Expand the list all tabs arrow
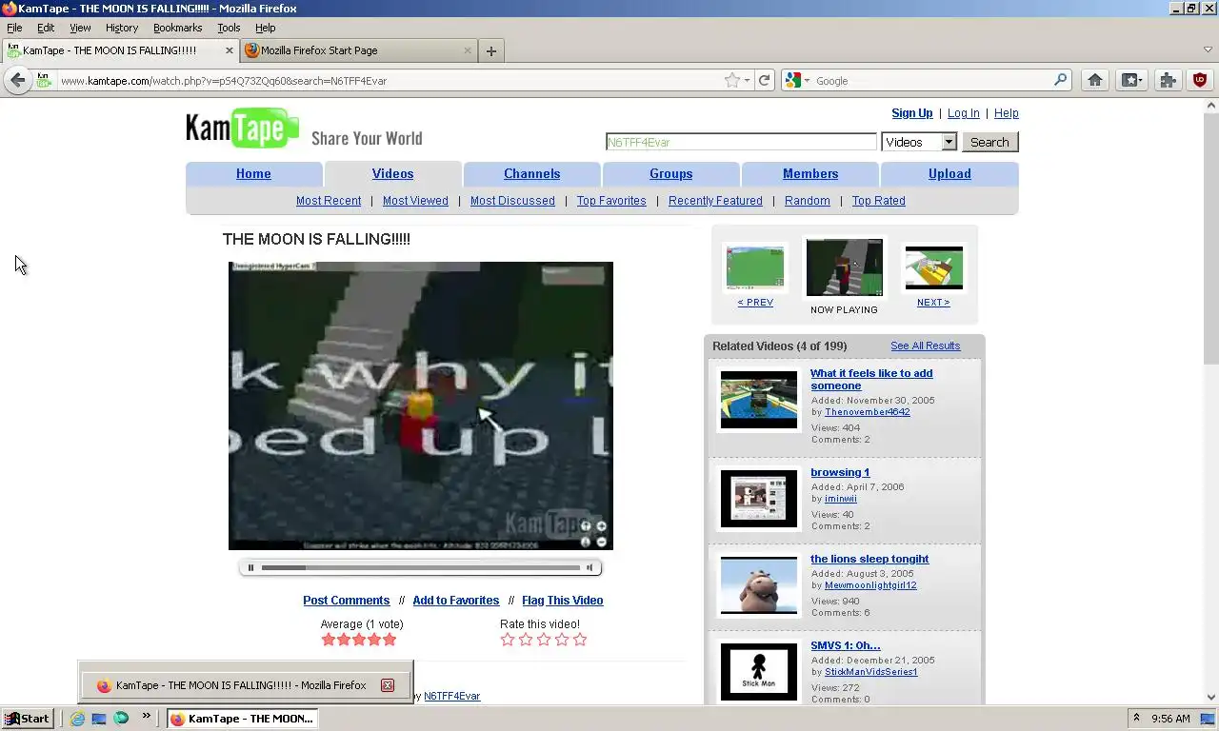Viewport: 1219px width, 731px height. pyautogui.click(x=1208, y=50)
